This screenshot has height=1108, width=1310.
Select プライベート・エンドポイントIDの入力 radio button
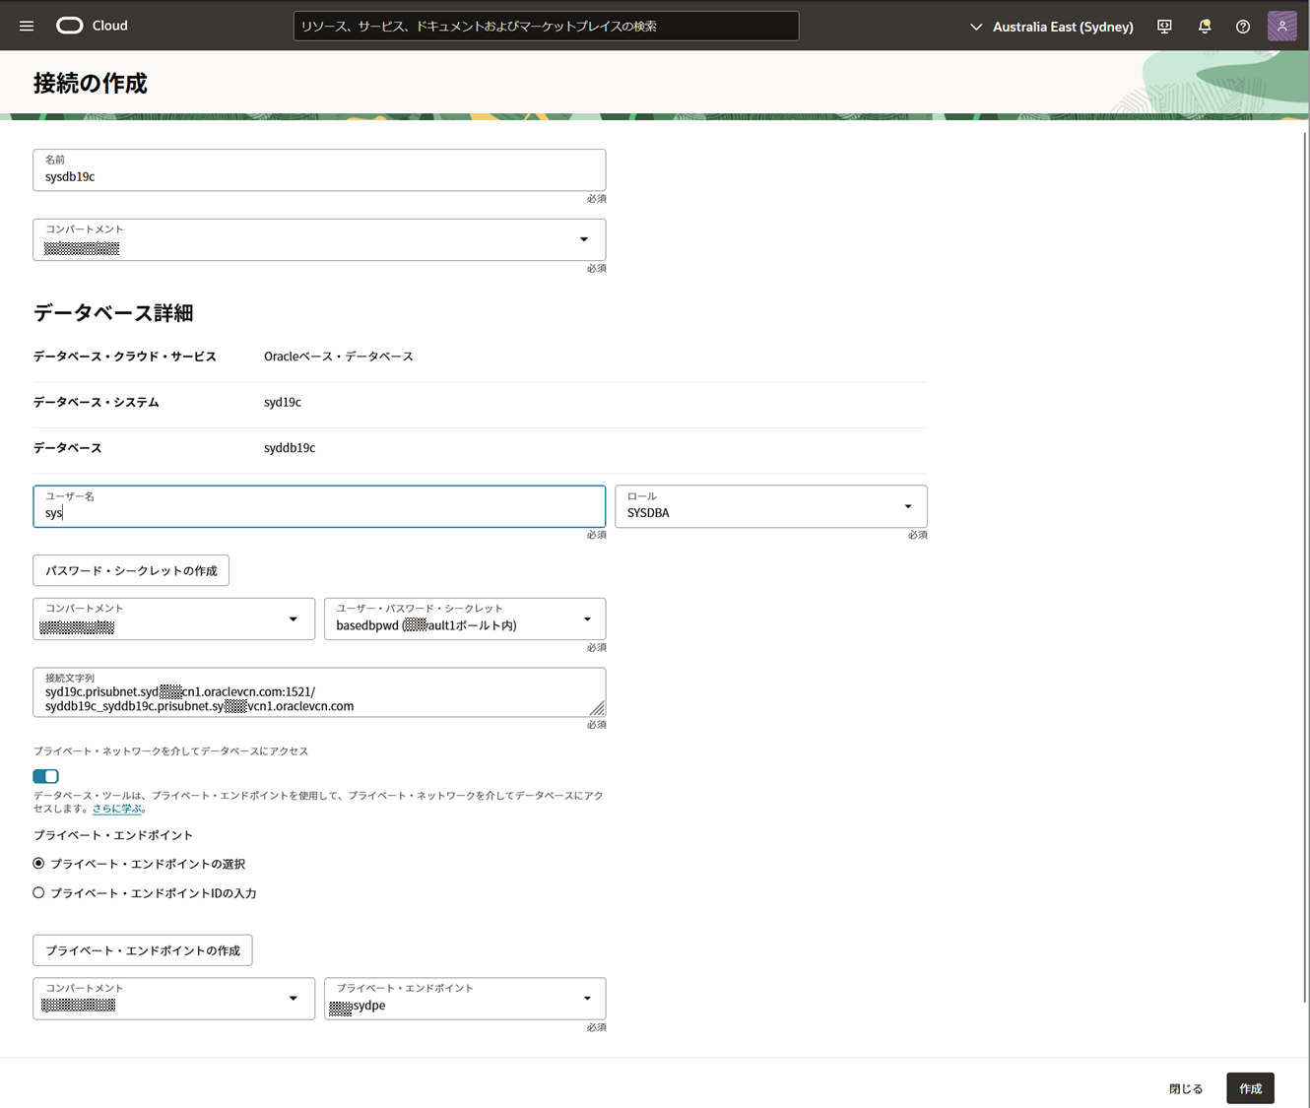(38, 893)
